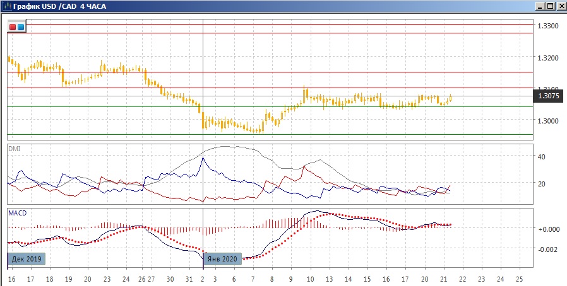Screen dimensions: 567x286
Task: Click the 1.3000 price axis label
Action: tap(548, 121)
